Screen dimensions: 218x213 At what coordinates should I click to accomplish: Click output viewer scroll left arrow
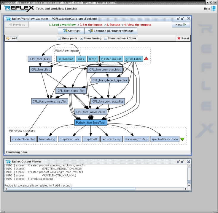pos(6,189)
